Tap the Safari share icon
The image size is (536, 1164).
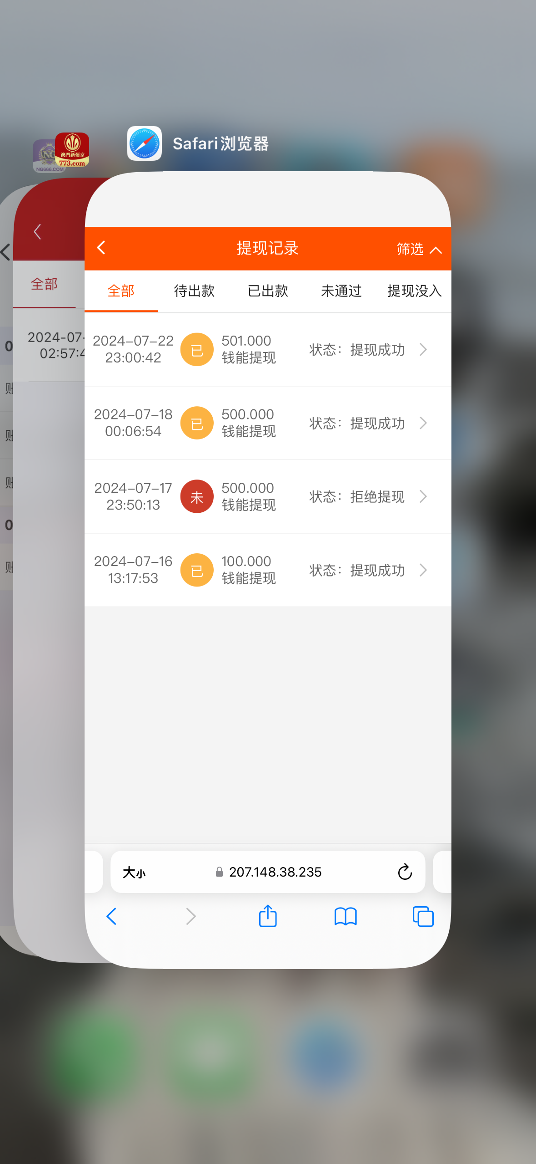pos(268,916)
